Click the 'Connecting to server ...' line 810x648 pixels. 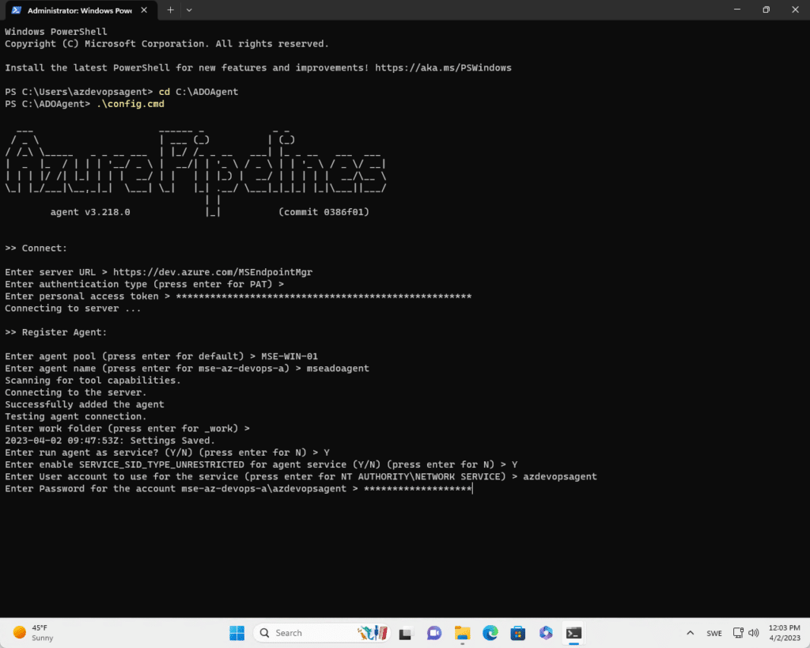point(73,308)
